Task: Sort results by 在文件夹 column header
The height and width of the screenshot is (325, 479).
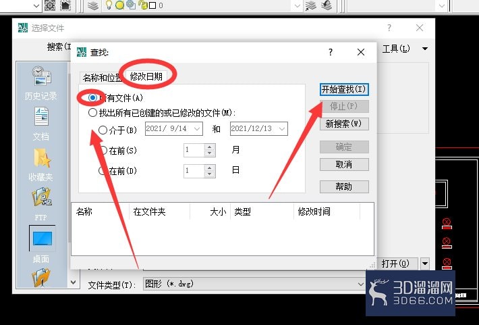Action: [159, 211]
